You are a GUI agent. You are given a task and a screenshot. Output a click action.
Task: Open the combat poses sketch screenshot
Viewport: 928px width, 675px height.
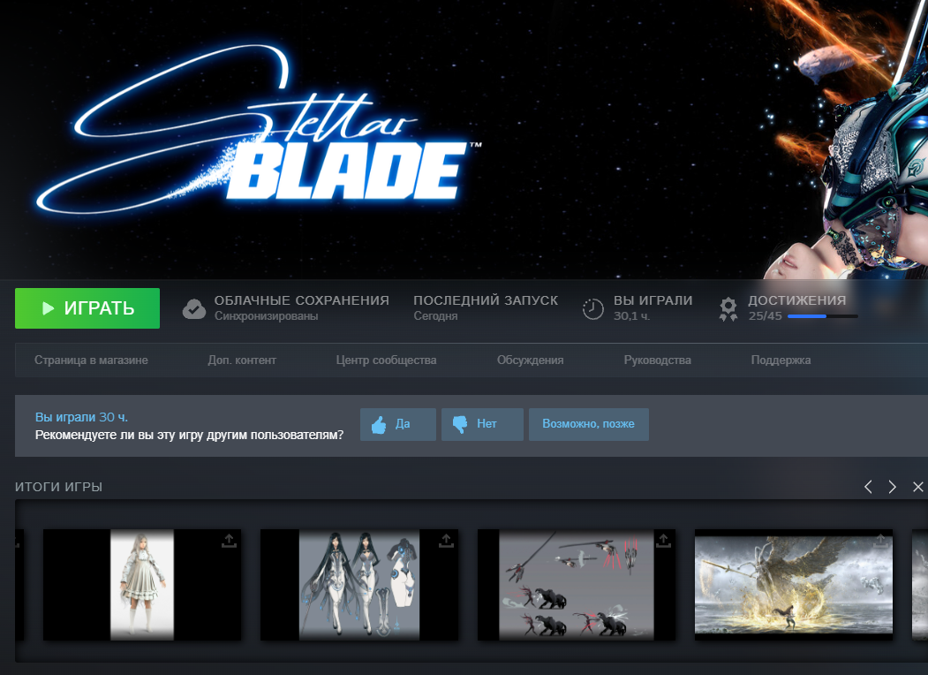[x=577, y=584]
